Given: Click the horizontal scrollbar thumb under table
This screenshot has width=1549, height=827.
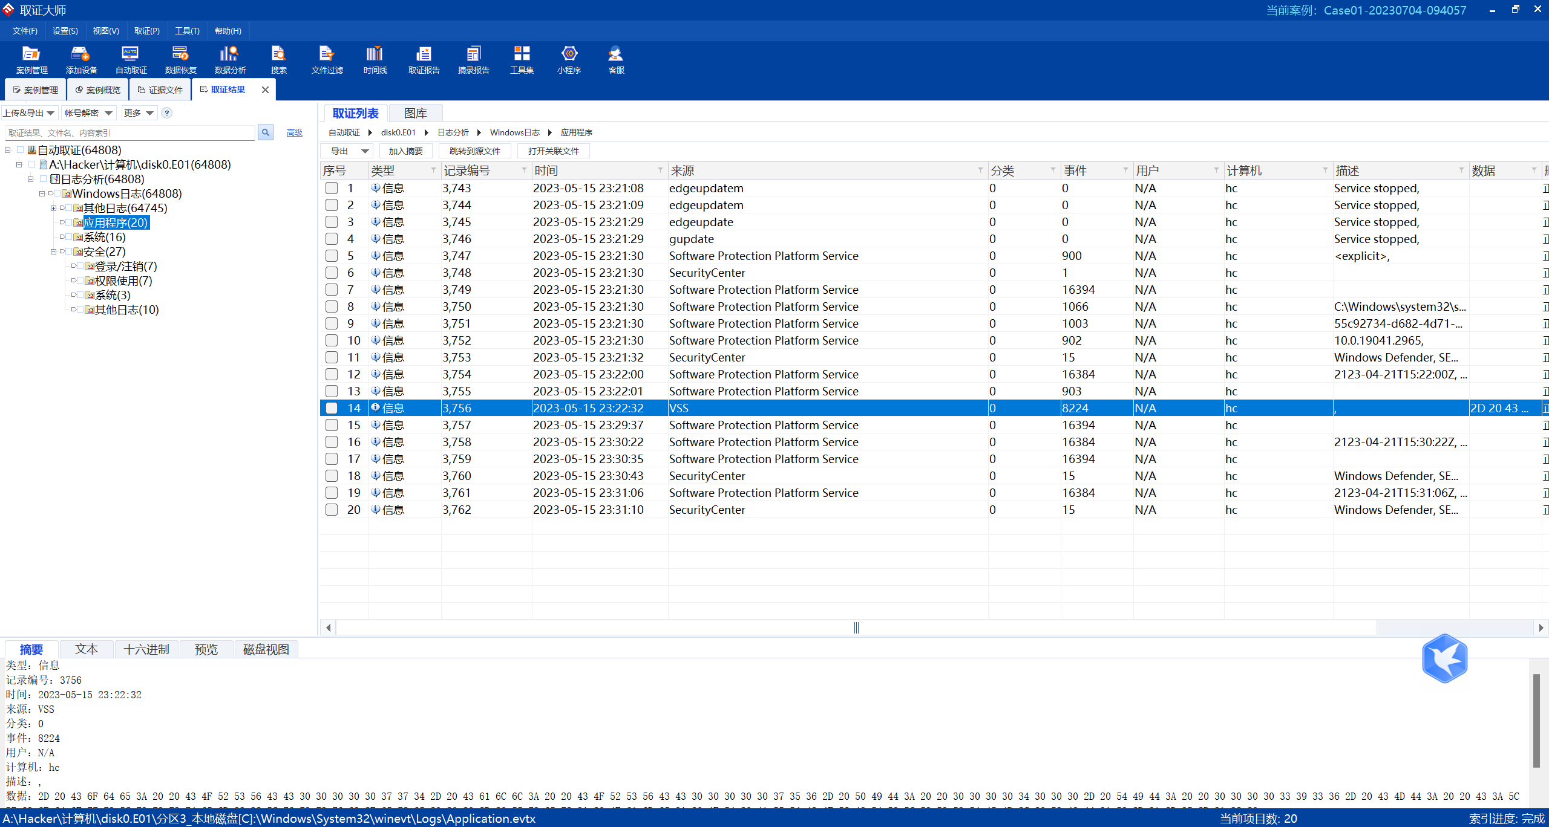Looking at the screenshot, I should pyautogui.click(x=856, y=628).
